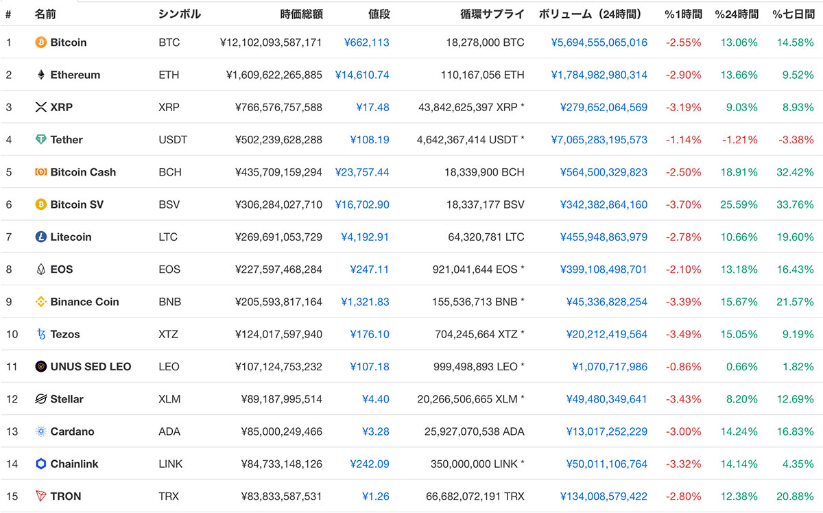Click the Bitcoin Cash logo icon
Viewport: 823px width, 513px height.
click(41, 172)
